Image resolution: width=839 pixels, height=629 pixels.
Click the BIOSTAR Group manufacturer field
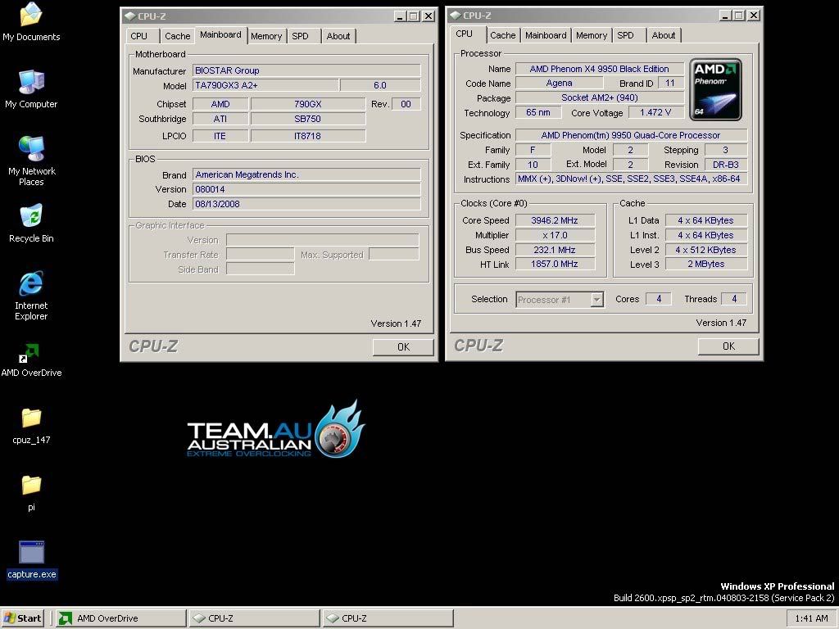coord(306,70)
